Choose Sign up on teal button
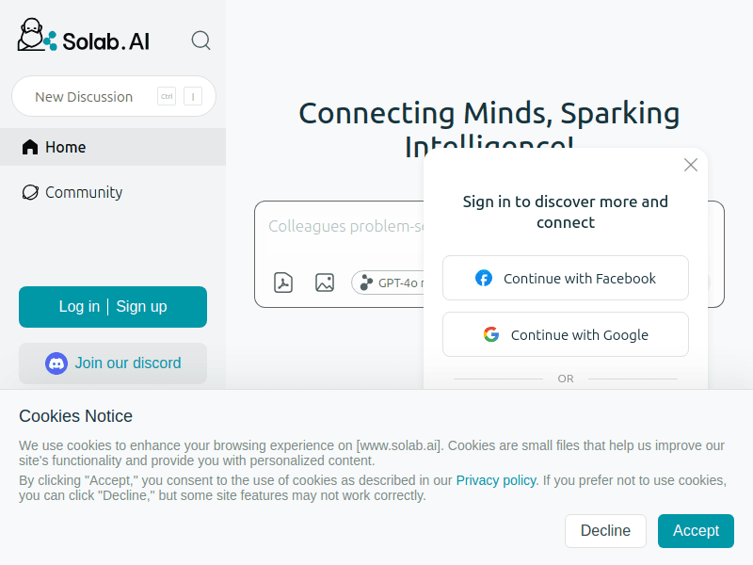Image resolution: width=753 pixels, height=565 pixels. [142, 307]
